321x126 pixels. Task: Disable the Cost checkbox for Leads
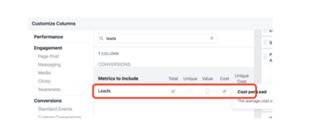pos(225,91)
